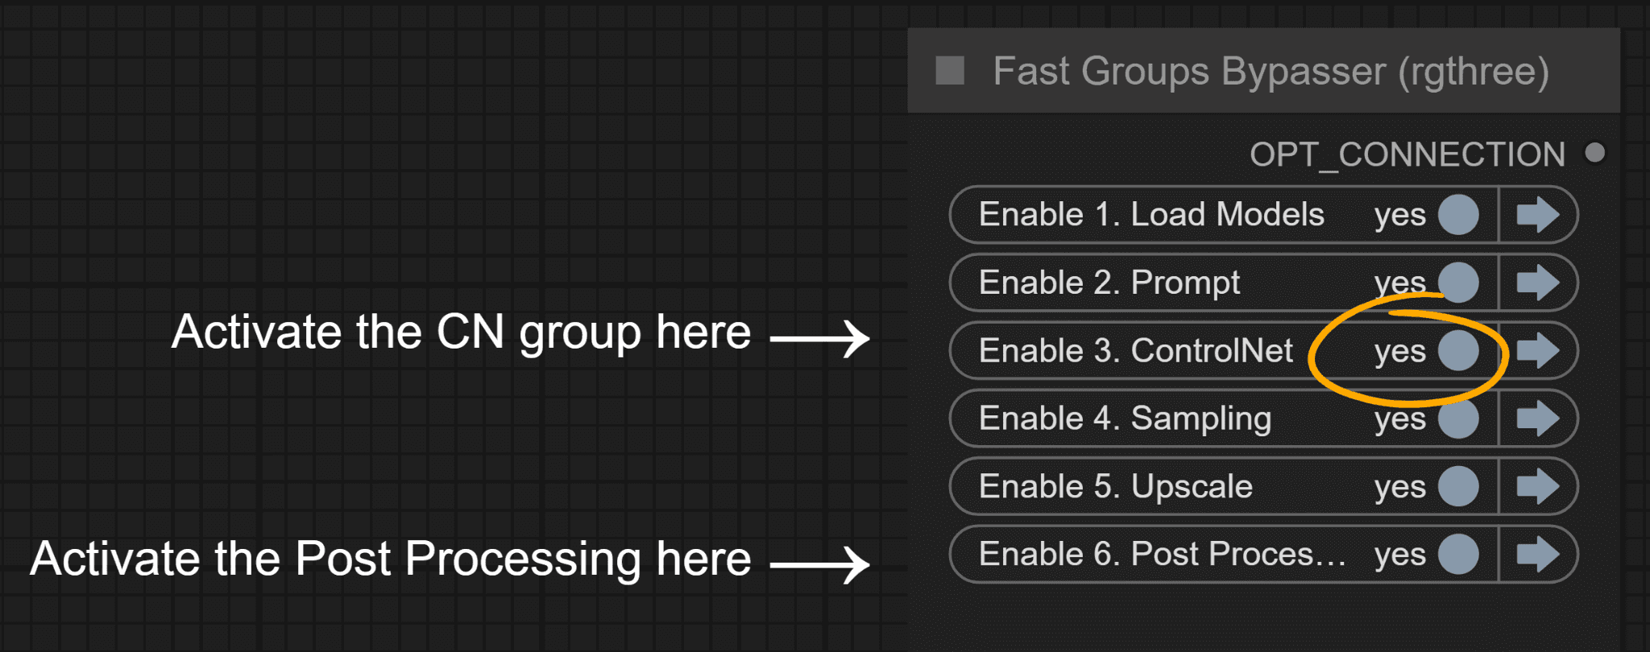Click the Enable 4. Sampling row text

(x=1125, y=419)
